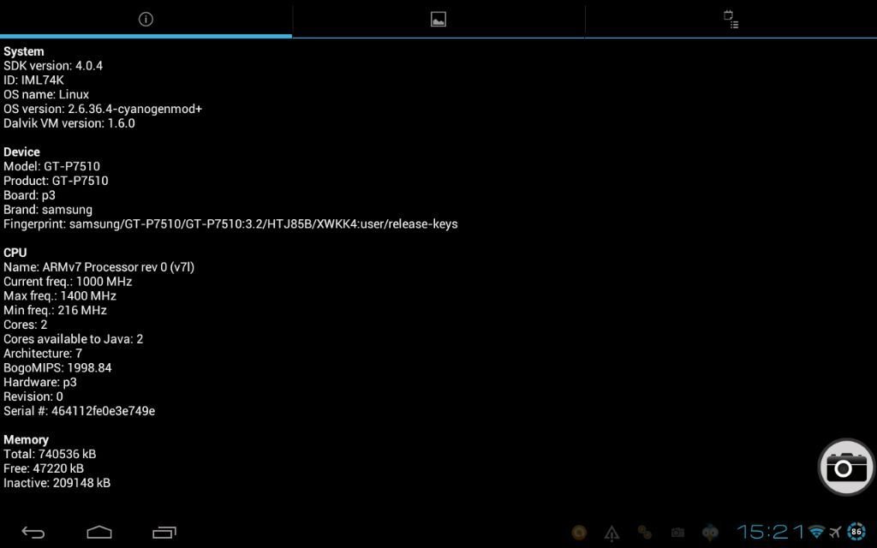Select the Memory section heading
The height and width of the screenshot is (548, 877).
(x=26, y=439)
